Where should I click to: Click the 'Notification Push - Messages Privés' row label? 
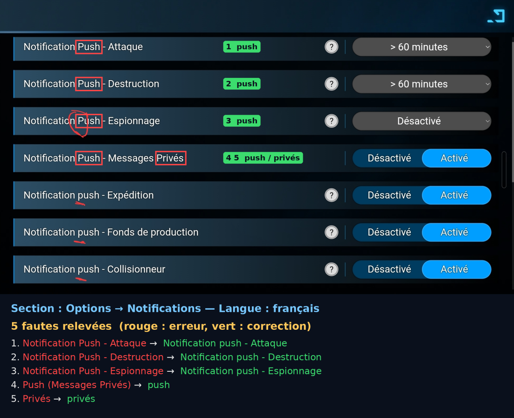(x=104, y=158)
